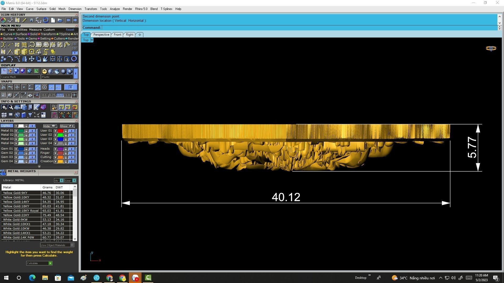Click the save floppy disk icon
504x283 pixels.
(31, 20)
